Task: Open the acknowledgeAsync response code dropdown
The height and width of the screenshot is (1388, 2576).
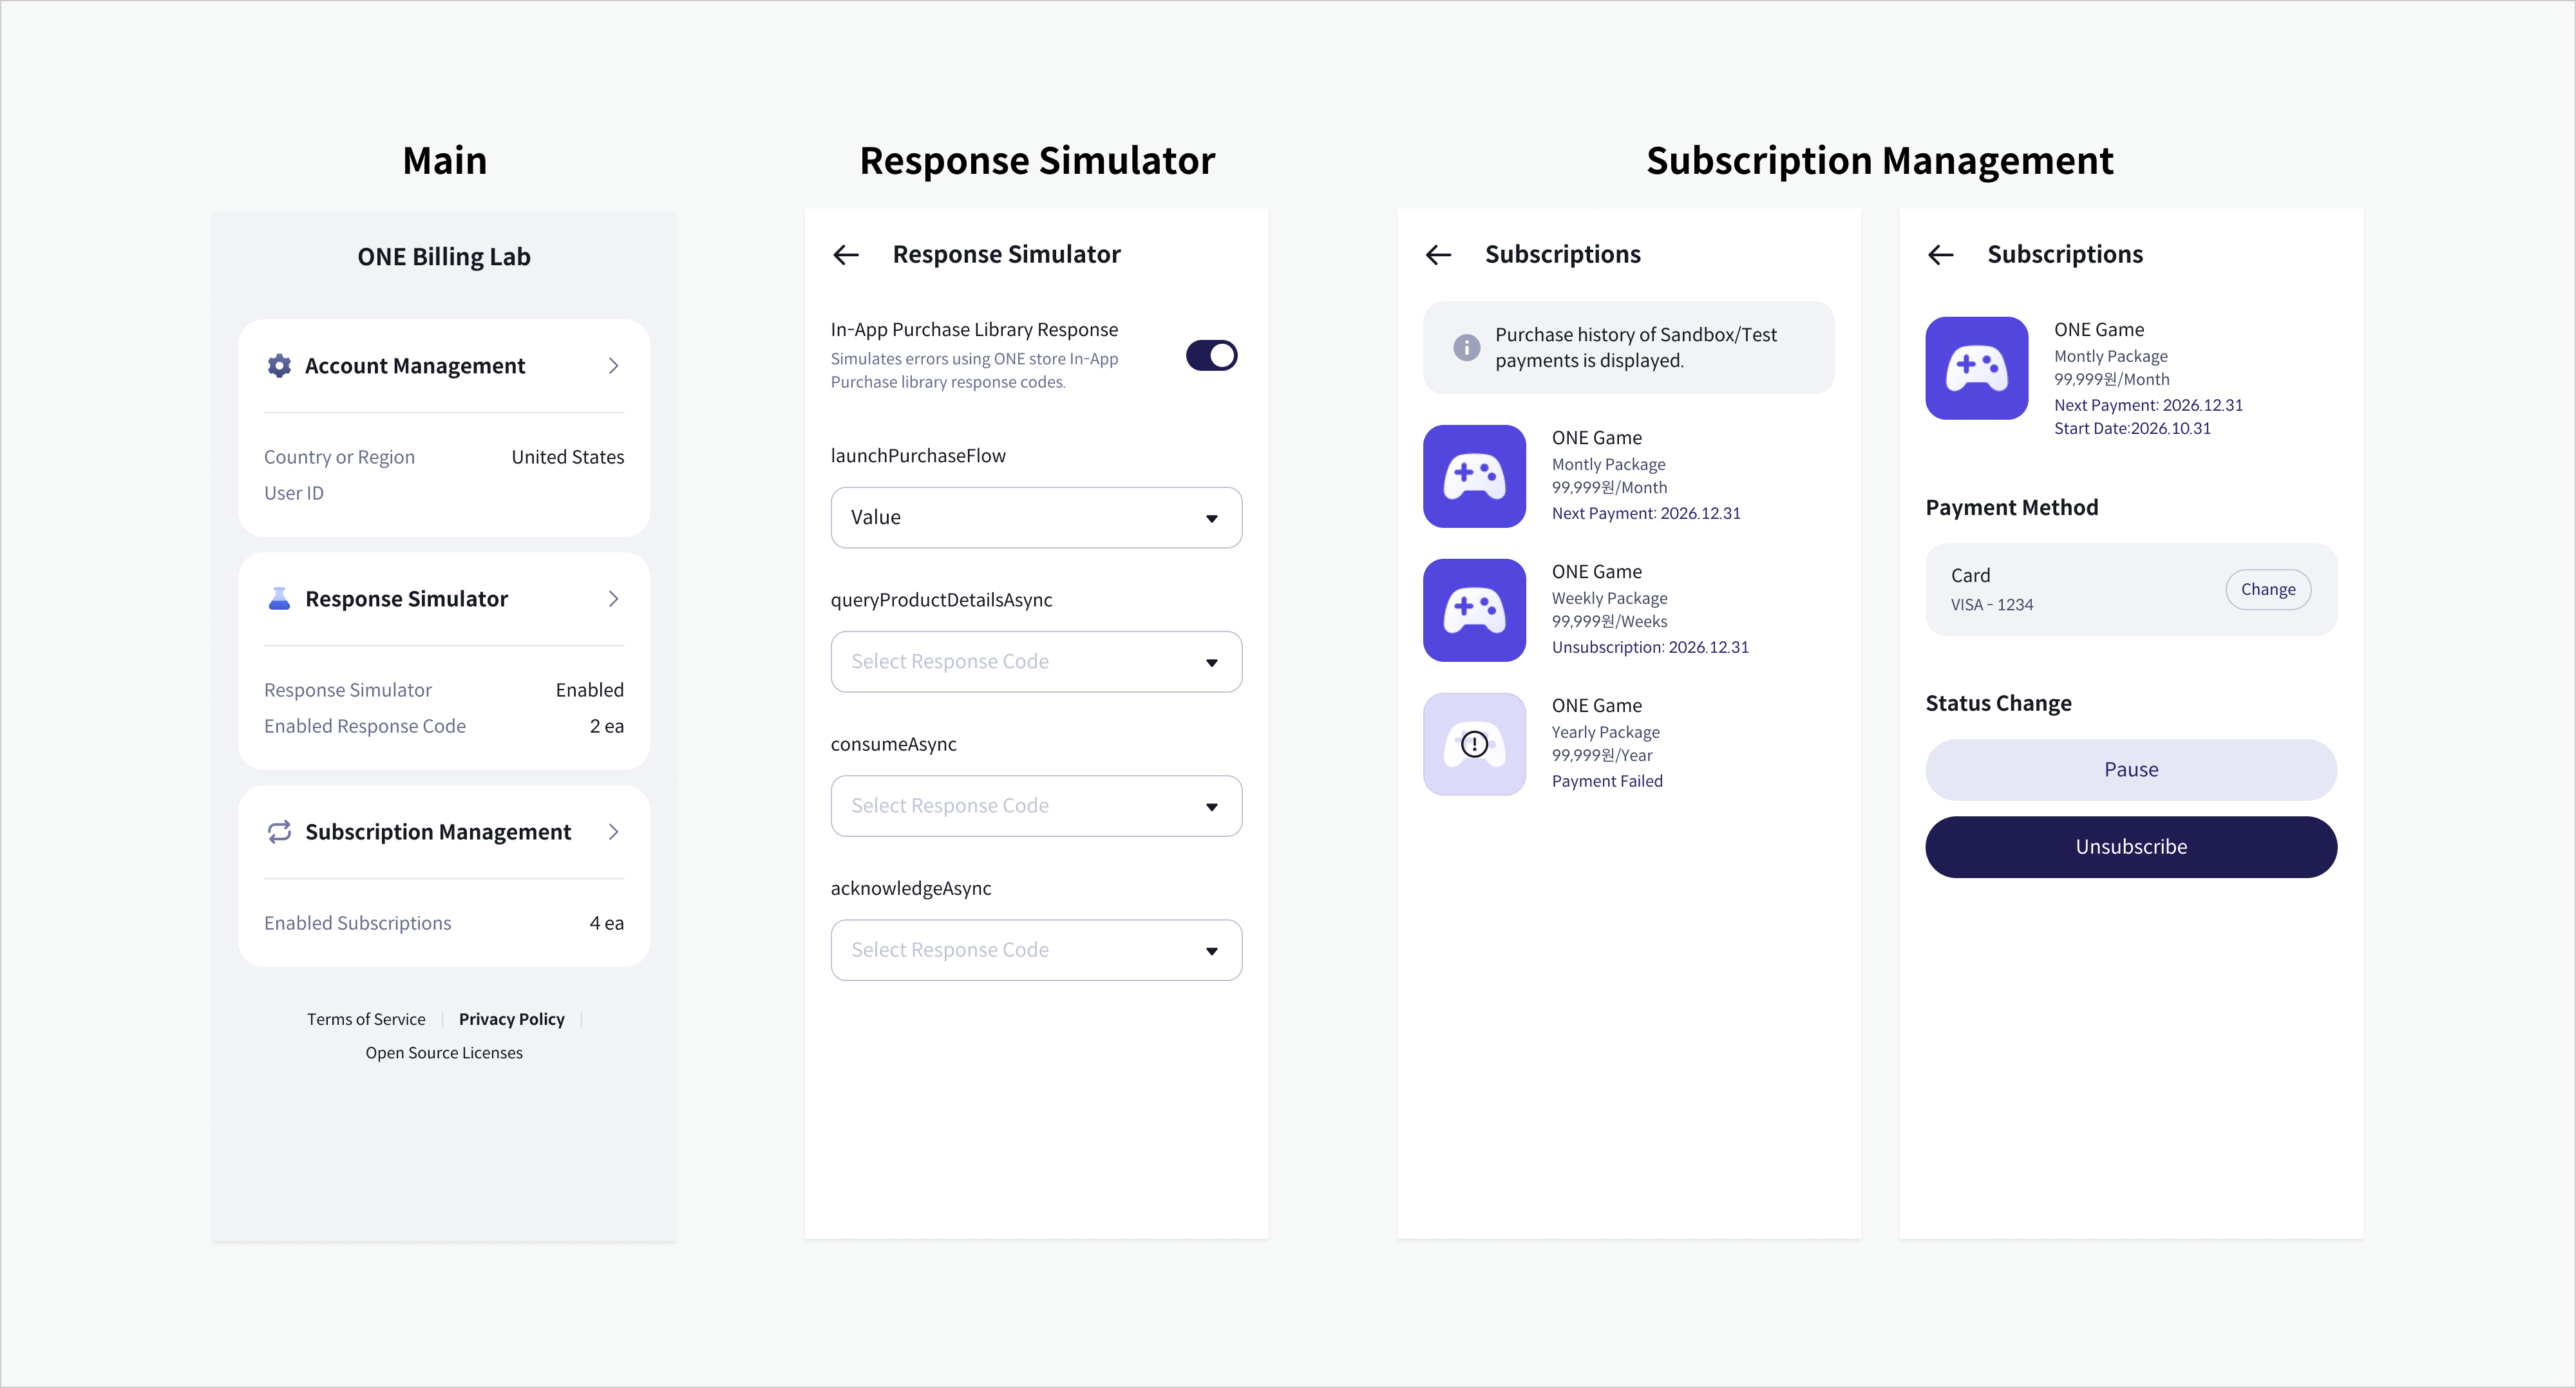Action: pyautogui.click(x=1036, y=950)
